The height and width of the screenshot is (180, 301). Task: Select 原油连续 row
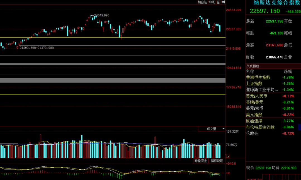point(273,121)
